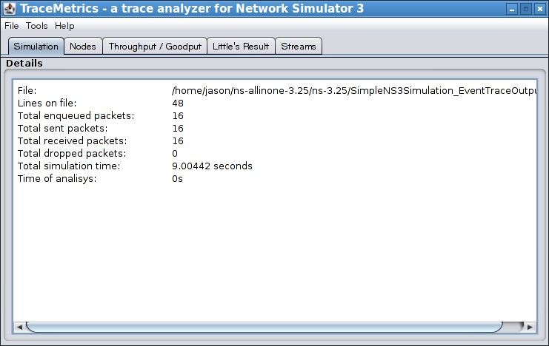This screenshot has width=549, height=346.
Task: Click the 'Details' section heading
Action: pyautogui.click(x=24, y=64)
